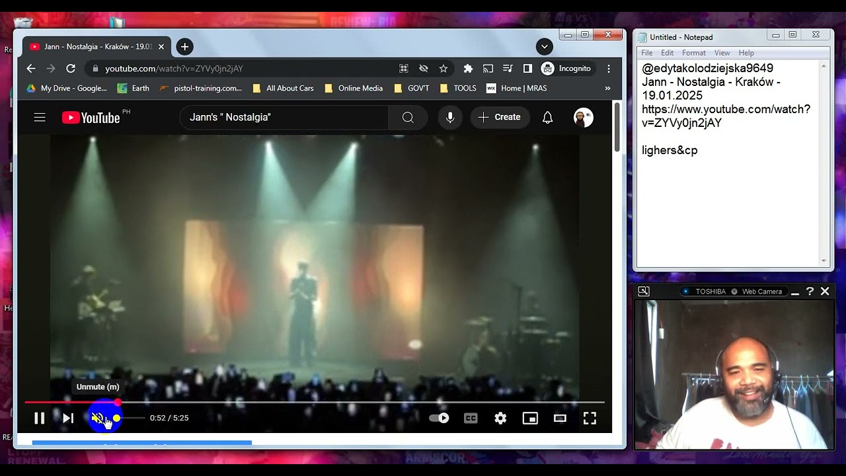
Task: Open the All About Cars bookmark folder
Action: click(x=284, y=88)
